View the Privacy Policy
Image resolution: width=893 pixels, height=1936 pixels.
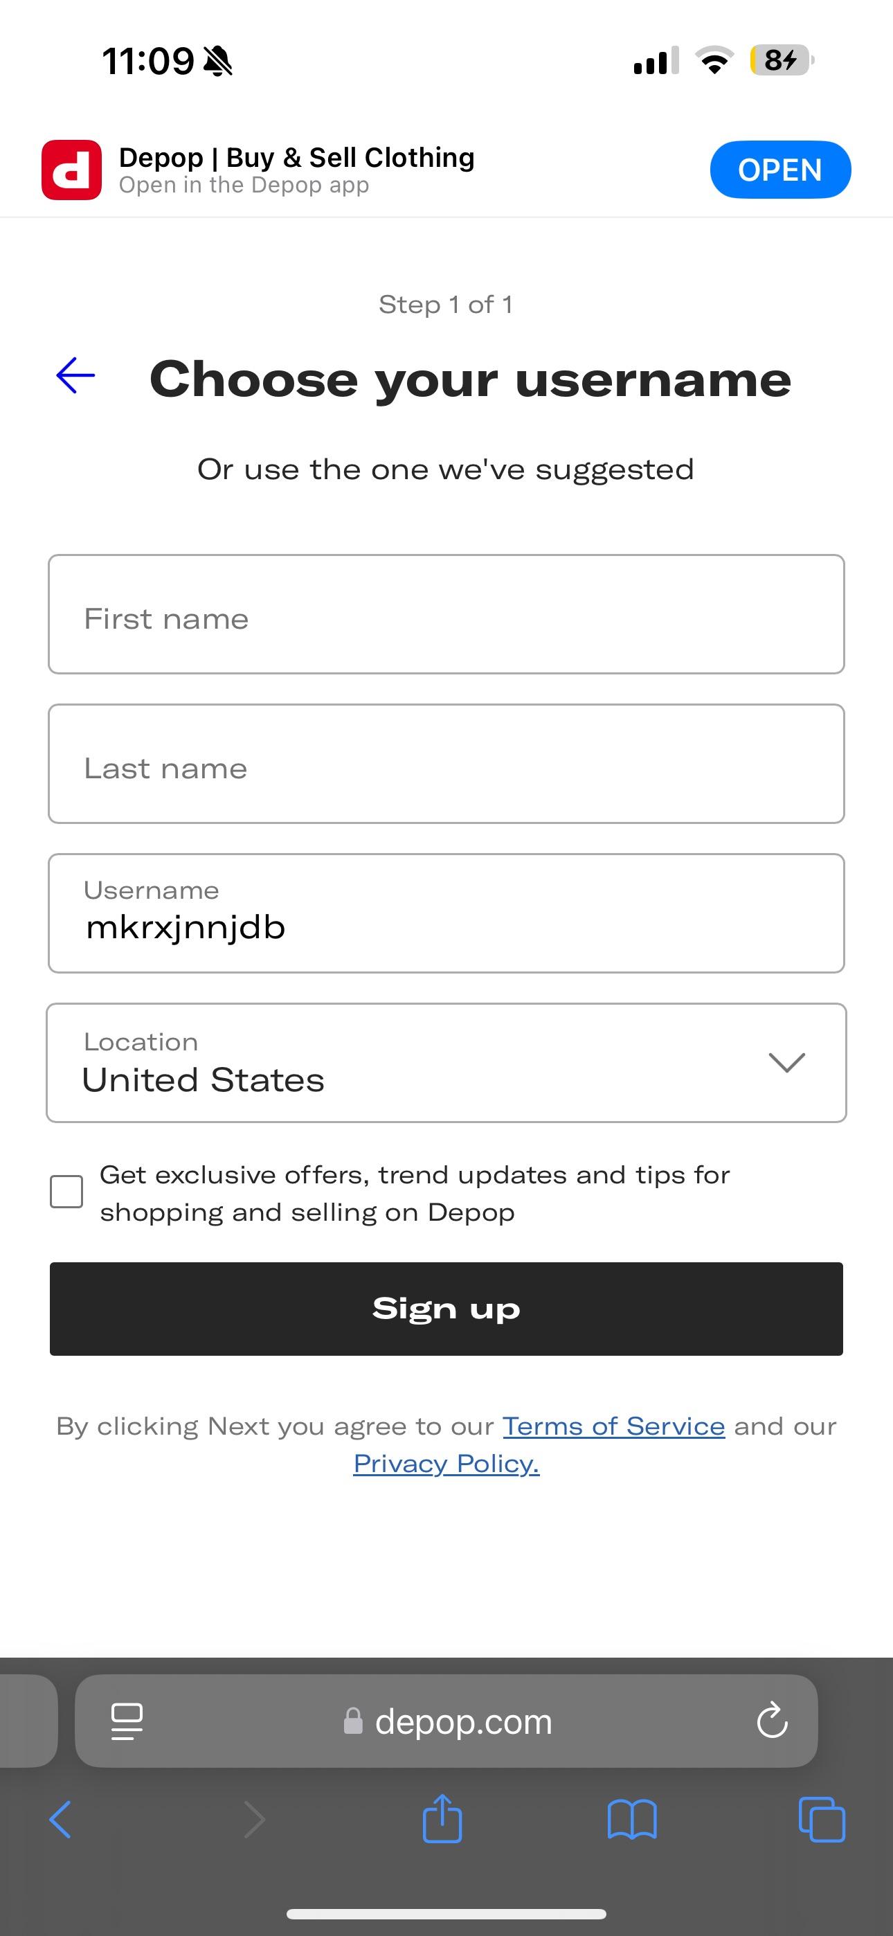[x=447, y=1462]
